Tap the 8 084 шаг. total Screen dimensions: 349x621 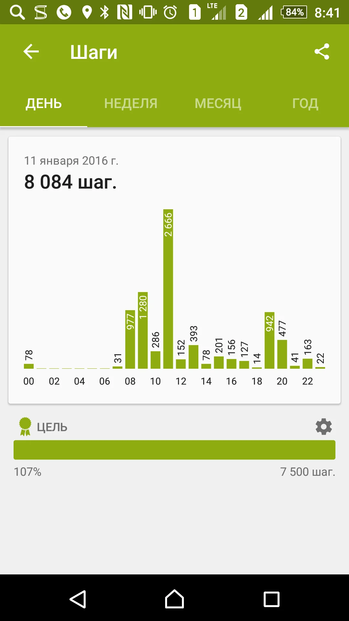pos(70,182)
